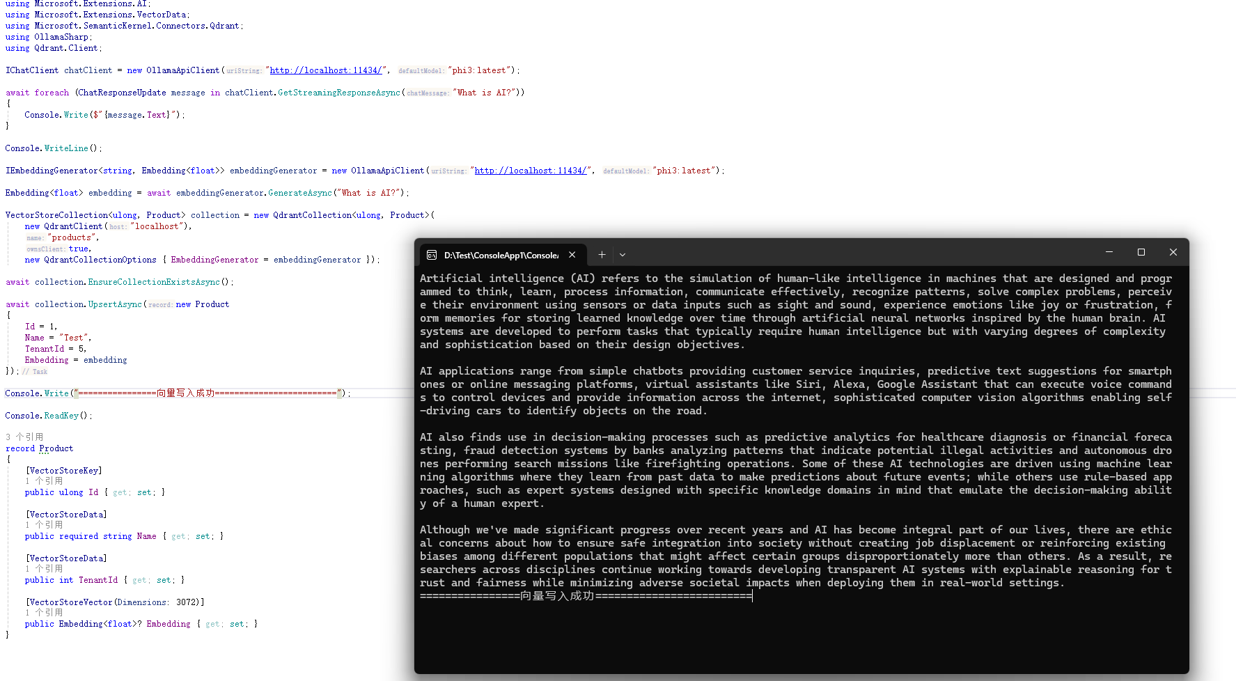Click the "products" string in the code

72,237
